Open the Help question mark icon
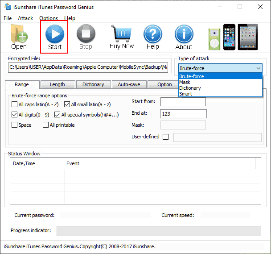 tap(153, 34)
